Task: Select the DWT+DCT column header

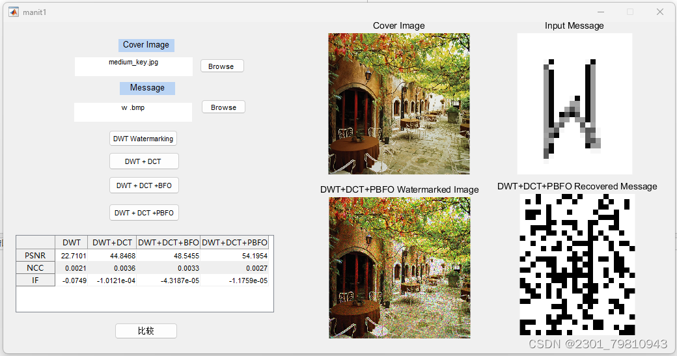Action: (112, 243)
